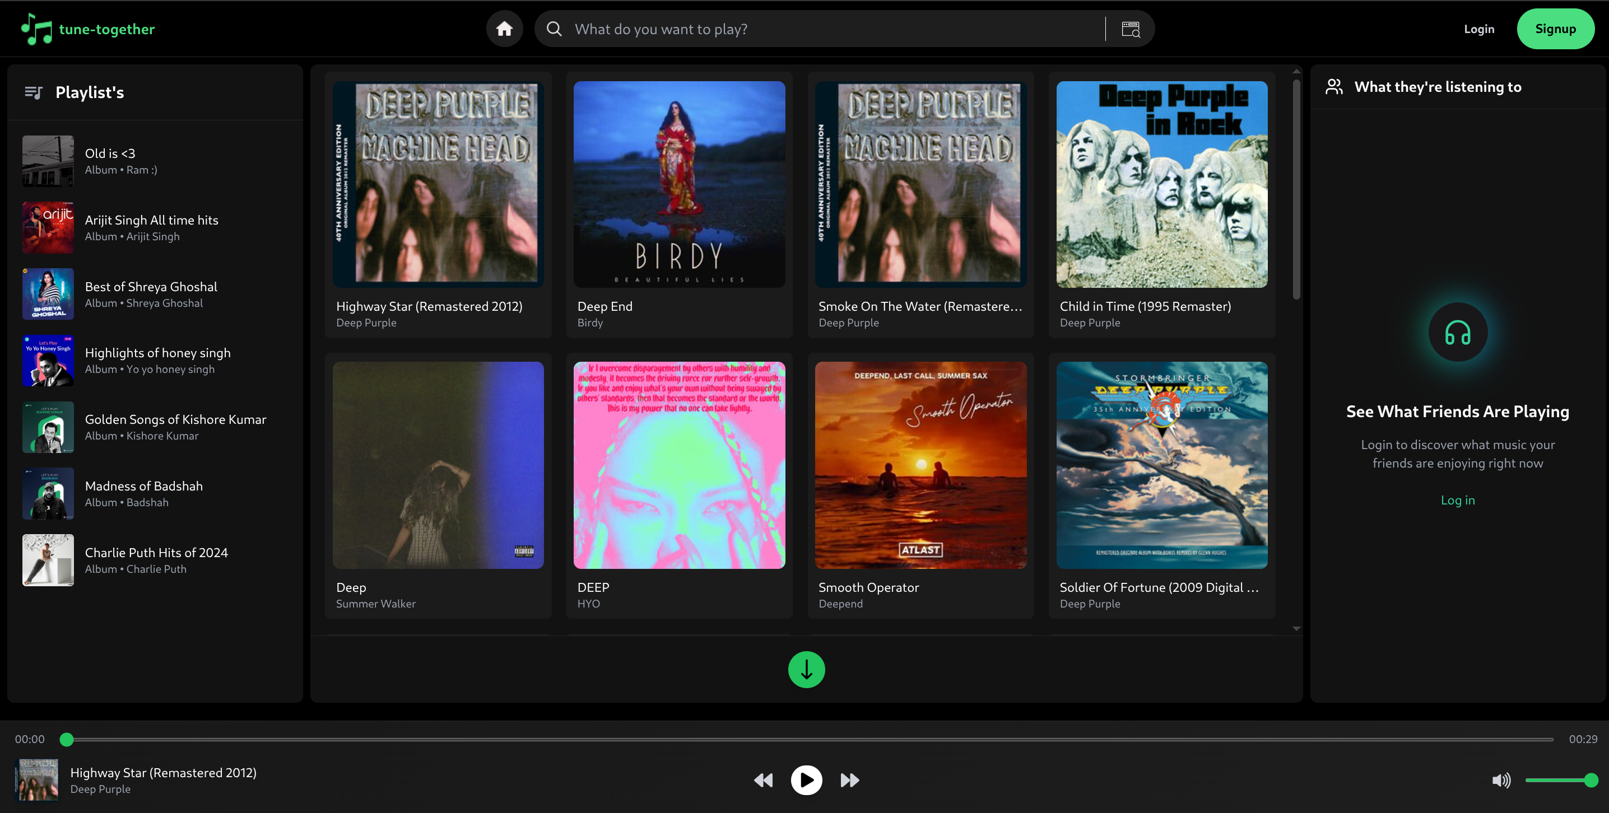Screen dimensions: 1609x813
Task: Select Highway Star album cover in grid
Action: point(438,184)
